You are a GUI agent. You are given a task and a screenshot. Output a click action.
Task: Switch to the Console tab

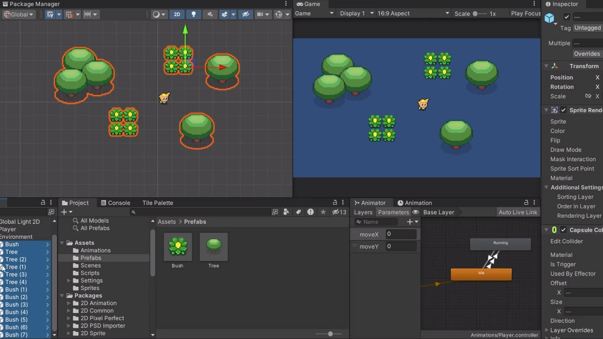pyautogui.click(x=116, y=203)
